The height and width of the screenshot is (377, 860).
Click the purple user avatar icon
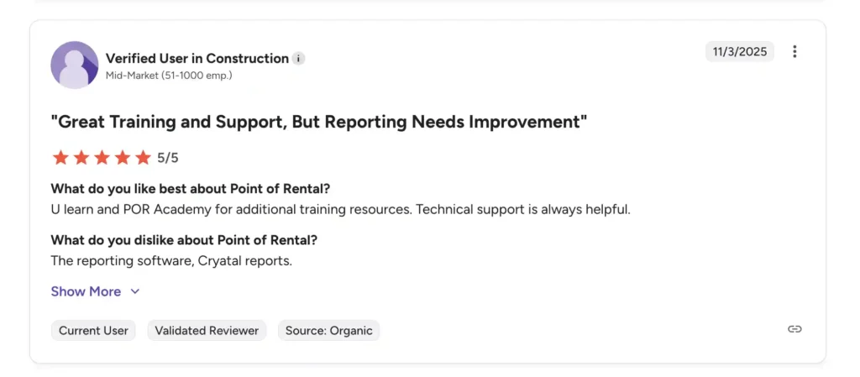[75, 65]
